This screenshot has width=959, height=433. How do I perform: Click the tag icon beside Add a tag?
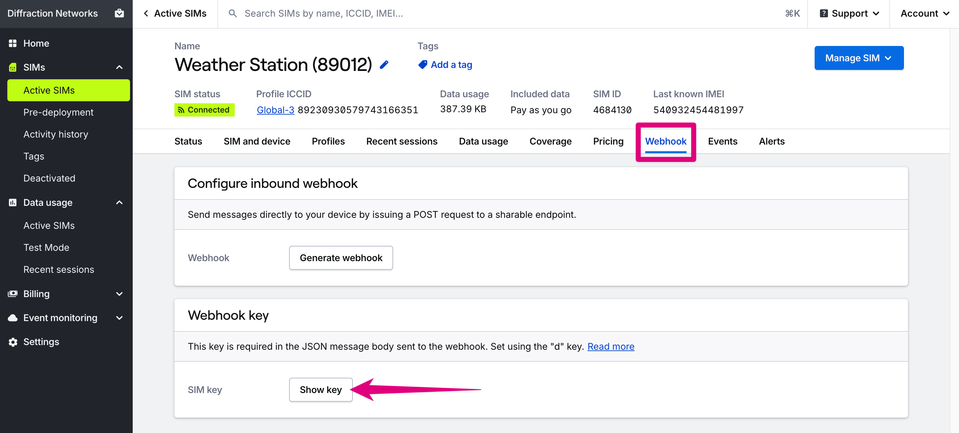(x=422, y=65)
